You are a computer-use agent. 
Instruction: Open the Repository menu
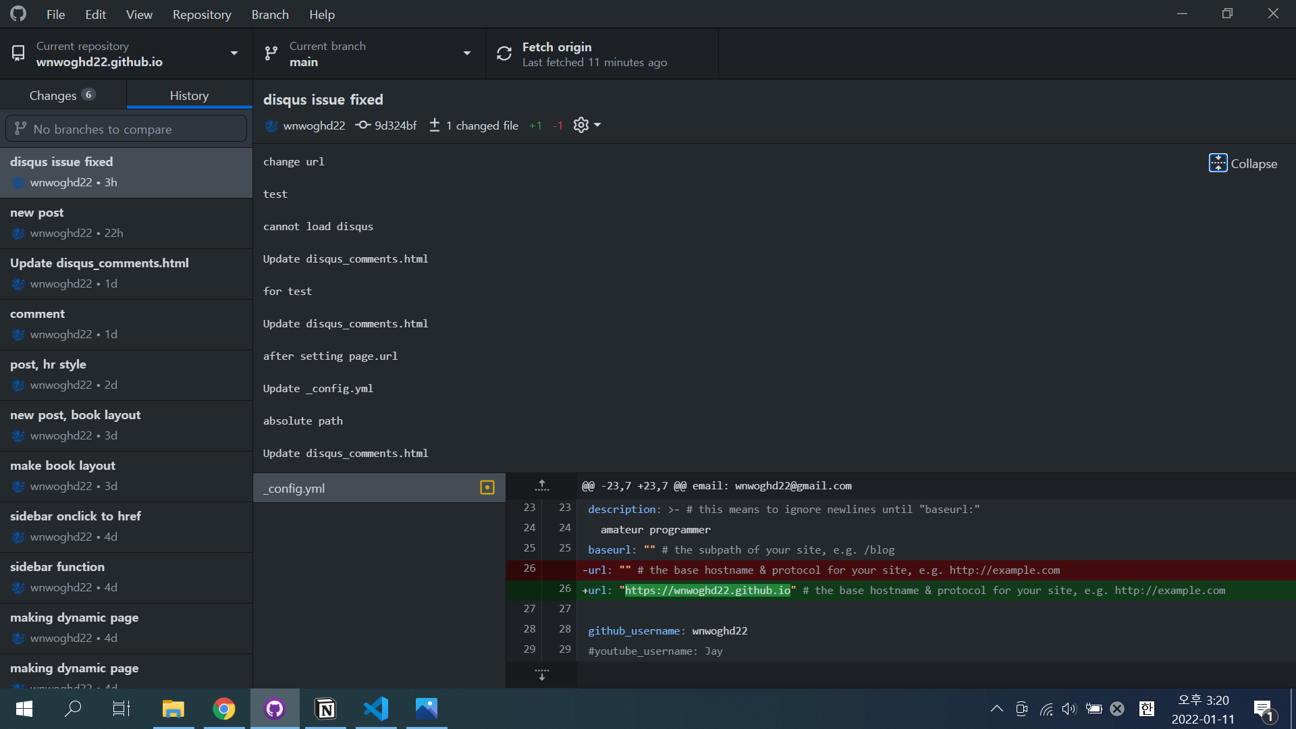[202, 14]
